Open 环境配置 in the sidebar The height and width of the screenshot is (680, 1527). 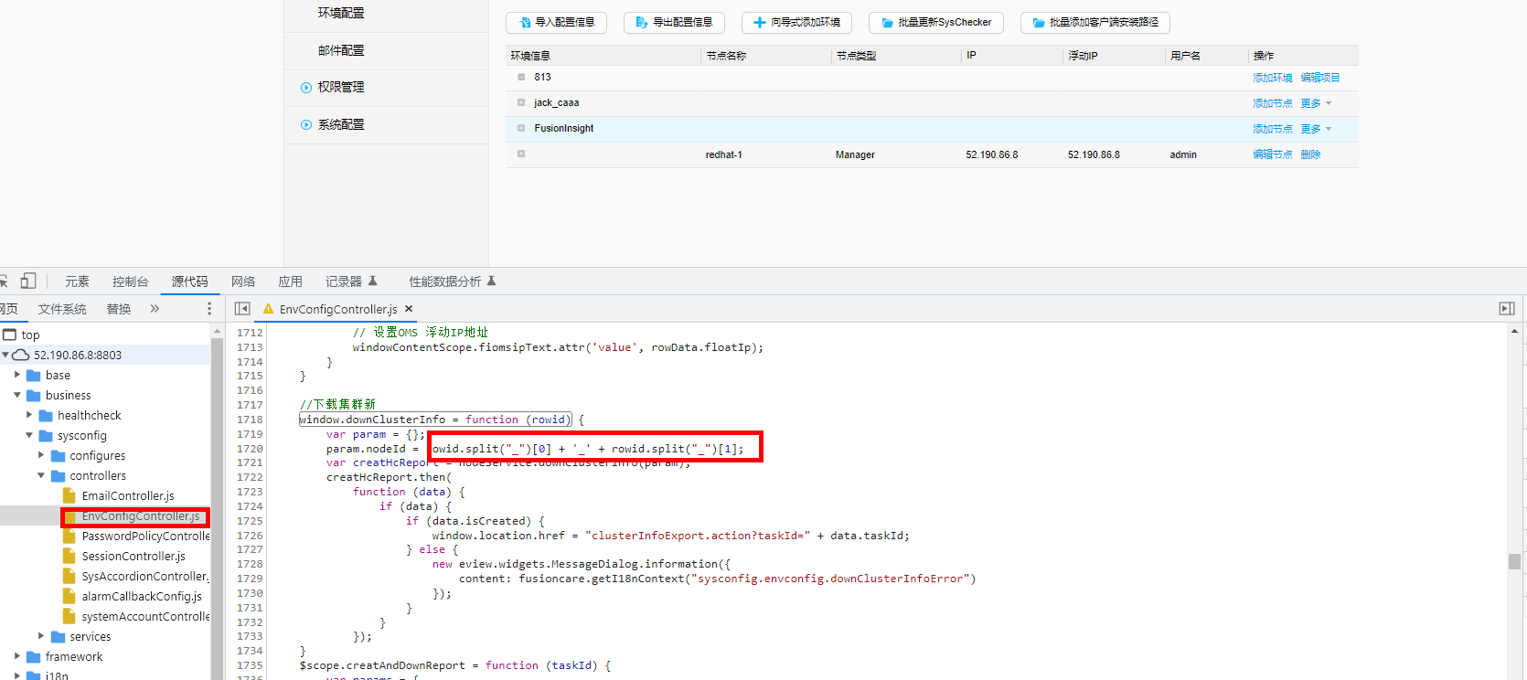coord(341,13)
